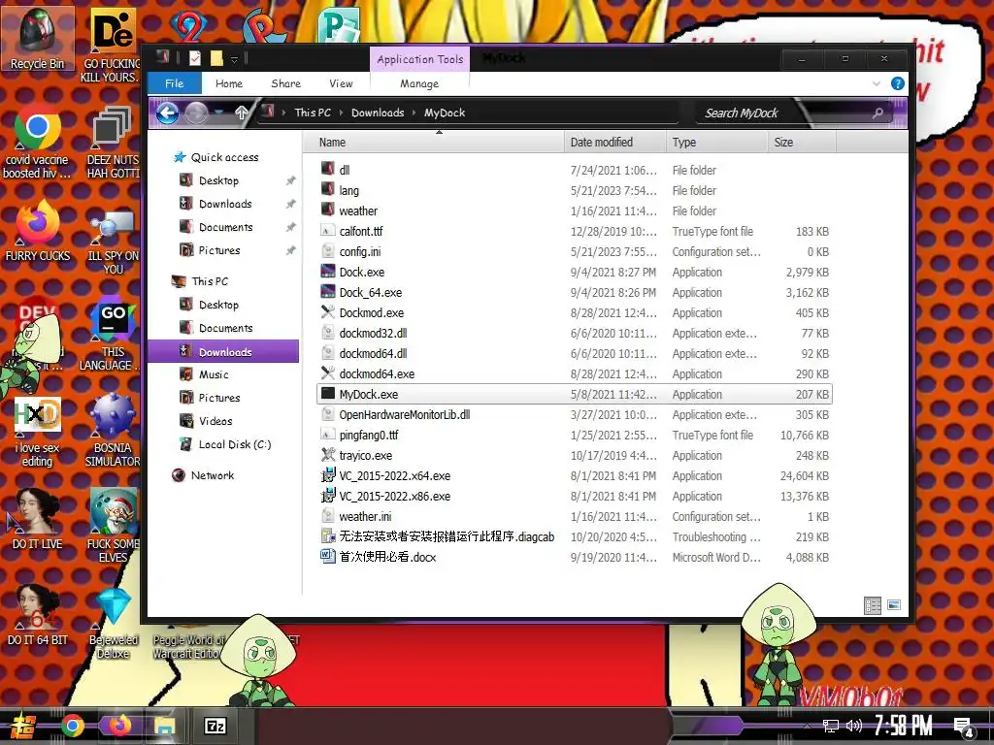Switch to Details view layout icon
Screen dimensions: 994x745
pos(873,605)
